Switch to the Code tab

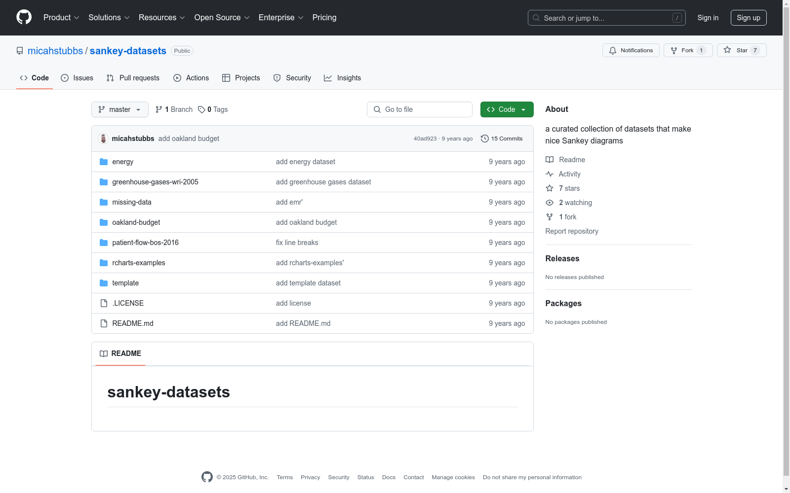pyautogui.click(x=35, y=78)
